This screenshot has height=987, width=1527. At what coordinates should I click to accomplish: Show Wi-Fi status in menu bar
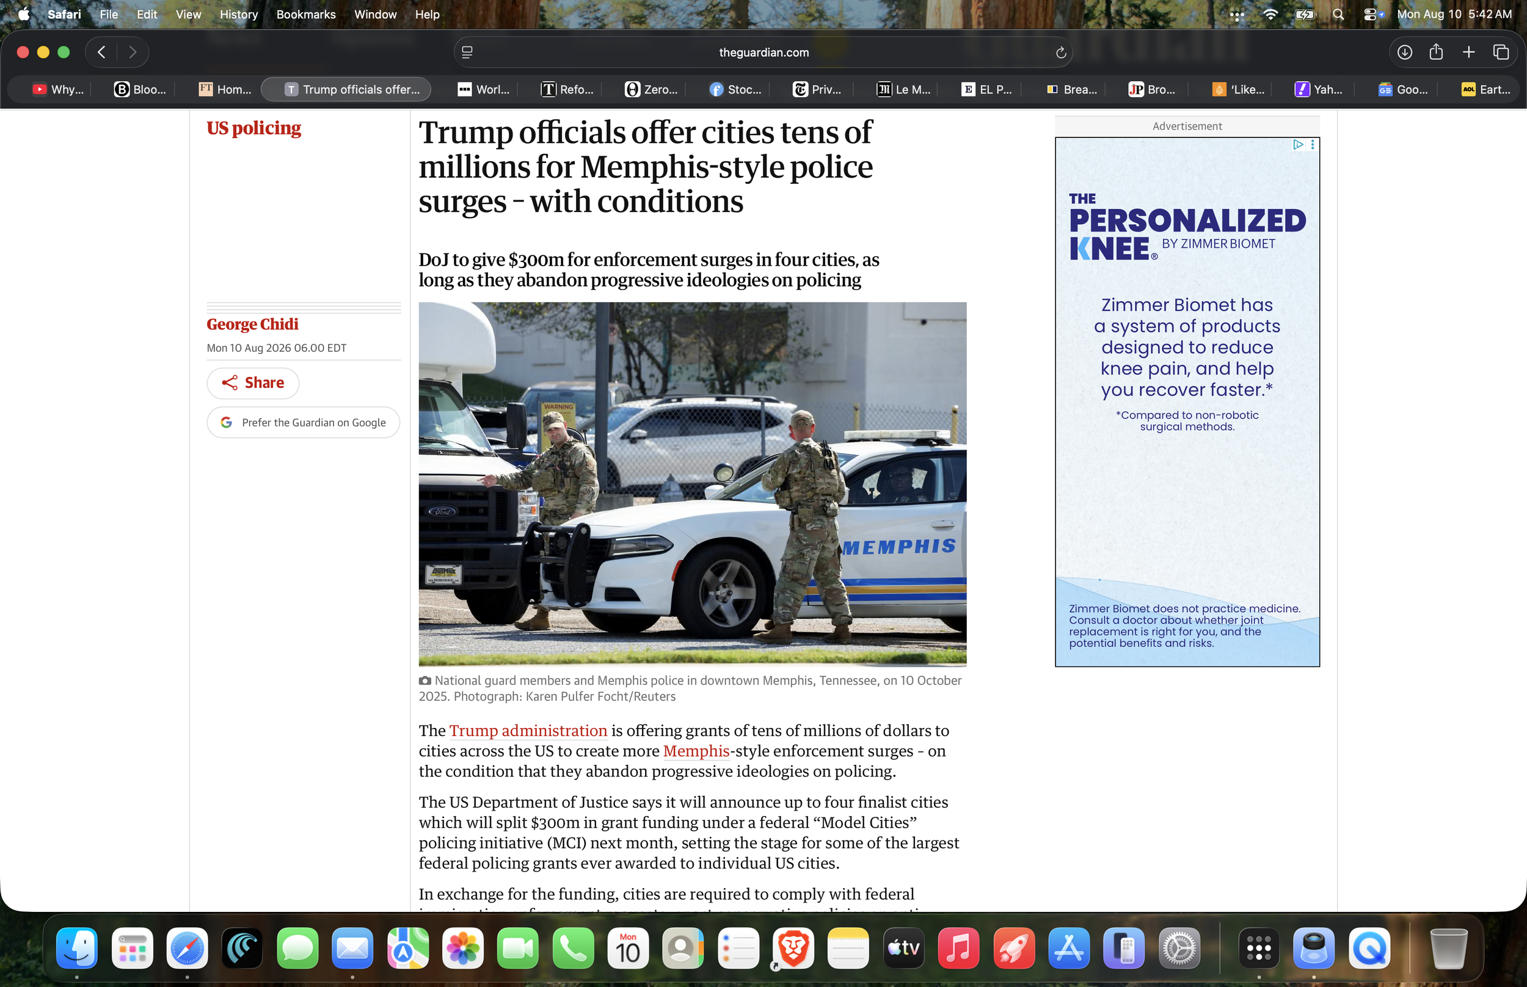pyautogui.click(x=1269, y=14)
